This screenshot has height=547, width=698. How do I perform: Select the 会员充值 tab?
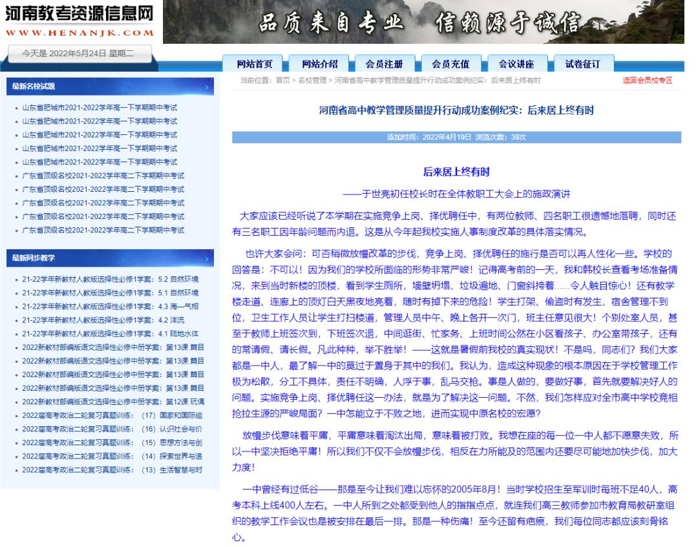(x=450, y=64)
